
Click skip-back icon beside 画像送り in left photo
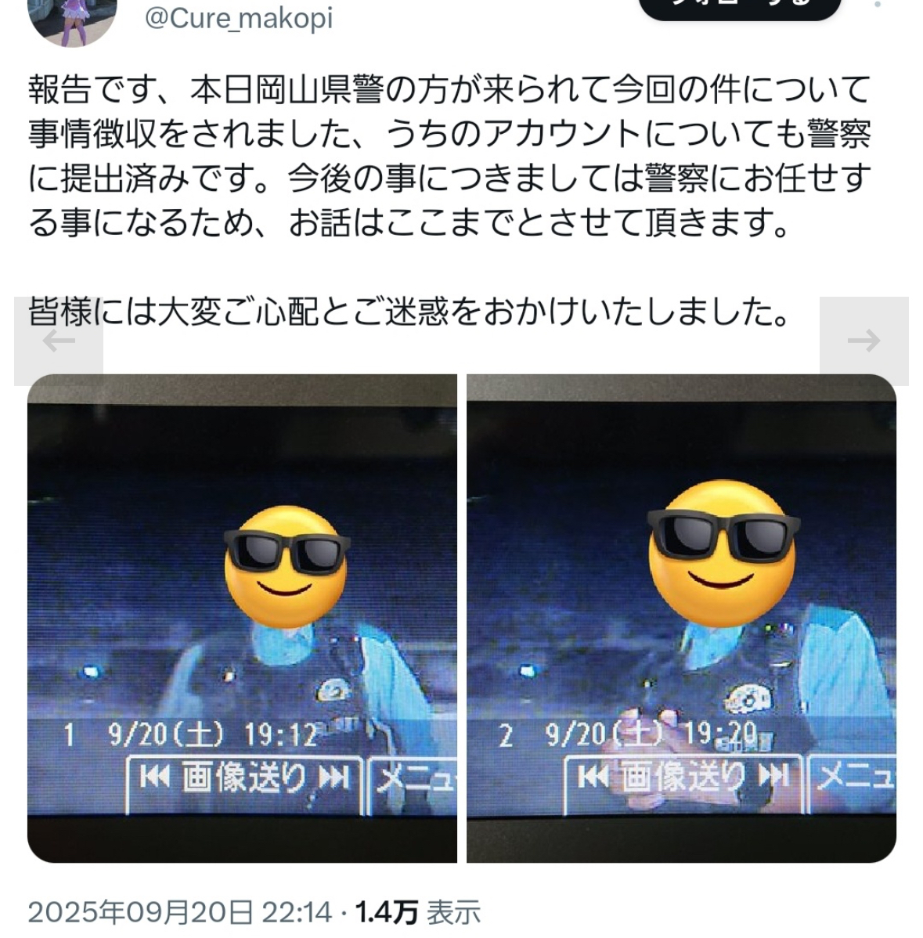[x=154, y=777]
